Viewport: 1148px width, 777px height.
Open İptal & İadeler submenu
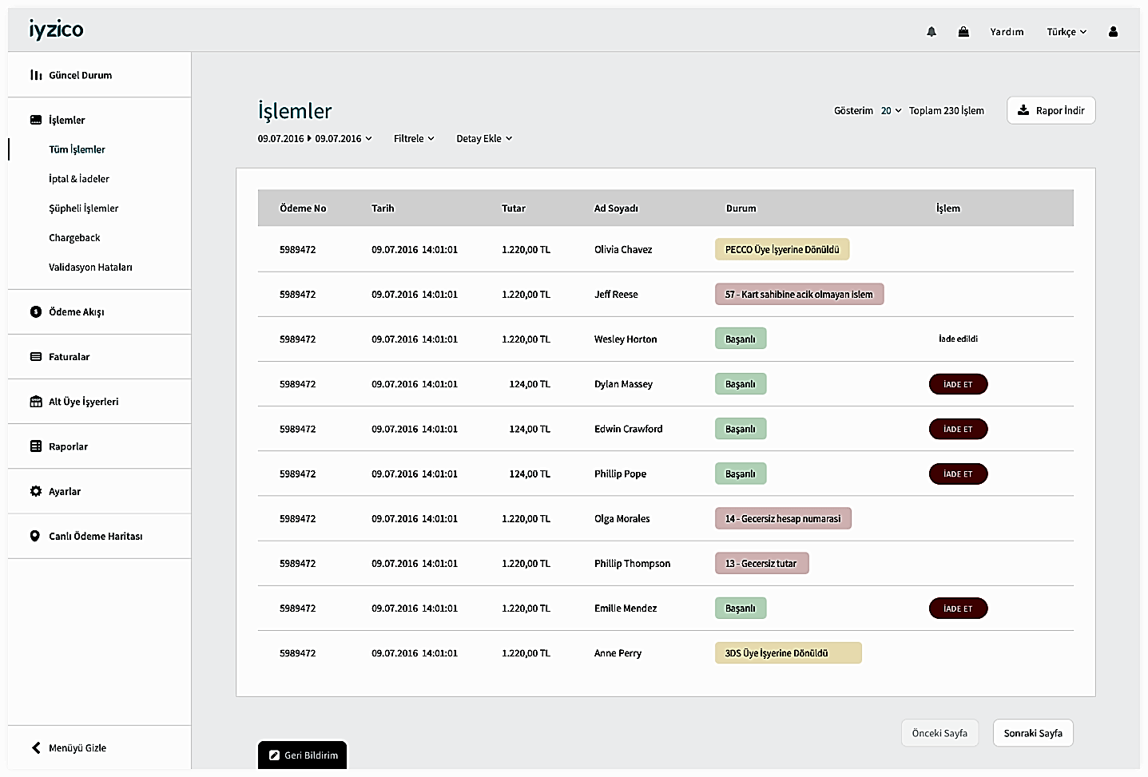pyautogui.click(x=79, y=179)
